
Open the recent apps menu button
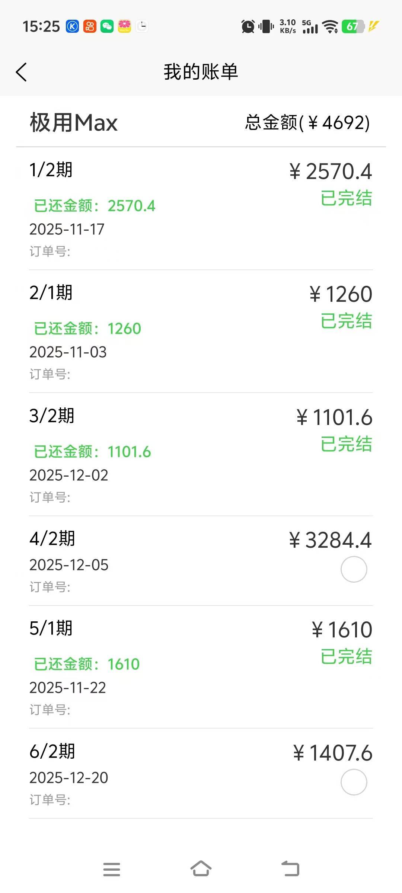pos(112,869)
